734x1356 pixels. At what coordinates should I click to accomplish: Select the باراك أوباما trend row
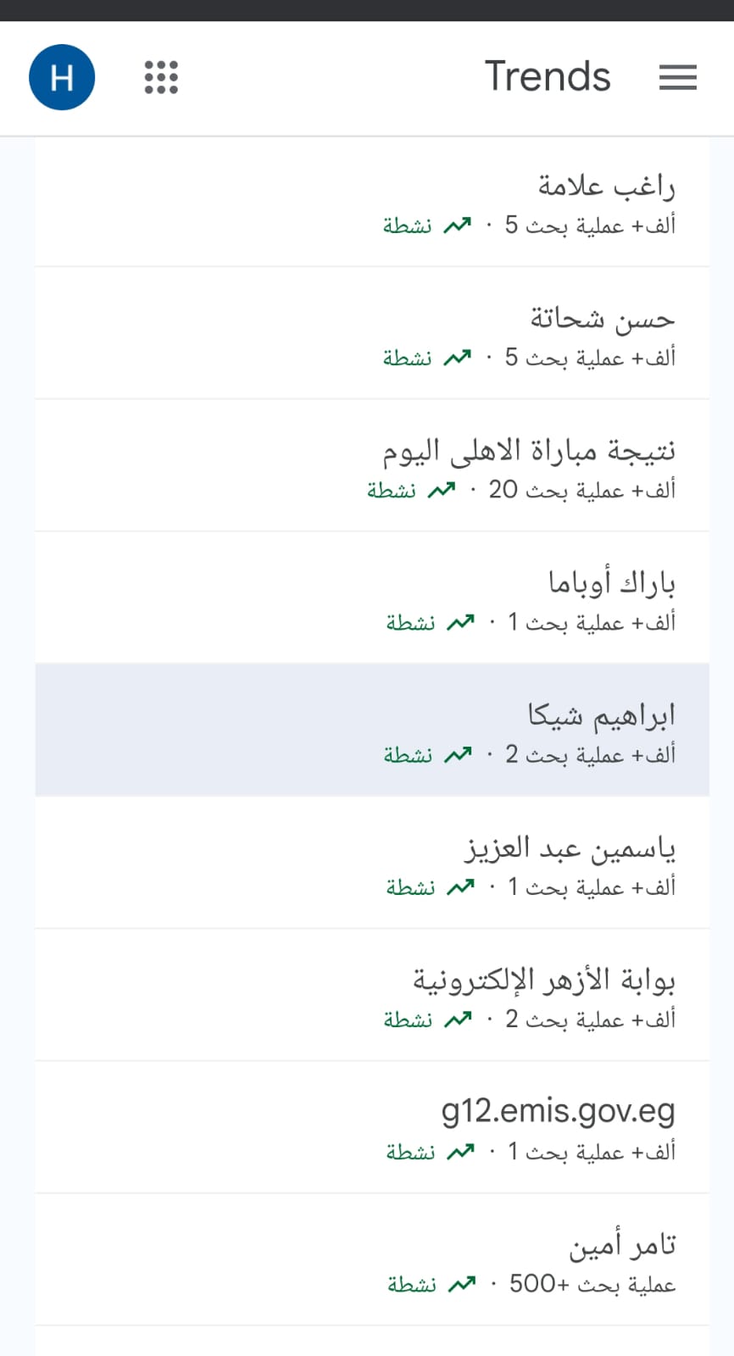pos(372,597)
